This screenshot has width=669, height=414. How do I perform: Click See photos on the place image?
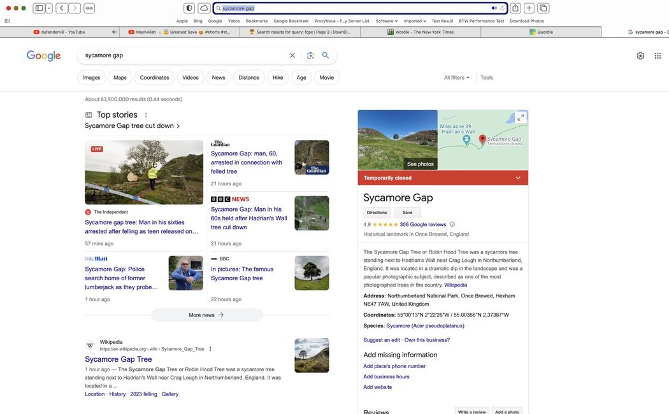click(x=420, y=164)
